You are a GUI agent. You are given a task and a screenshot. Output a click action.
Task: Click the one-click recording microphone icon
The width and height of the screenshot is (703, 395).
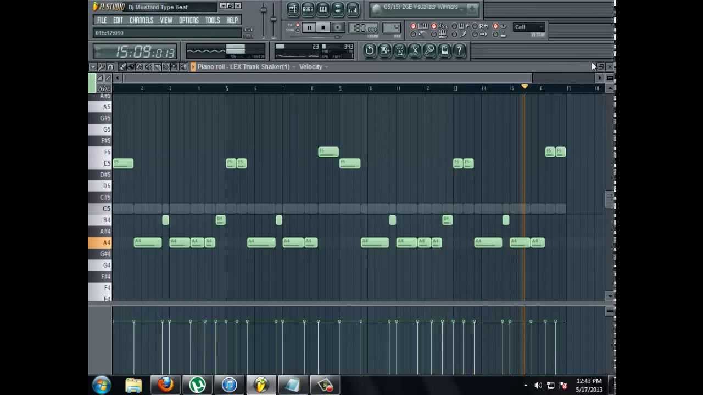tap(429, 50)
